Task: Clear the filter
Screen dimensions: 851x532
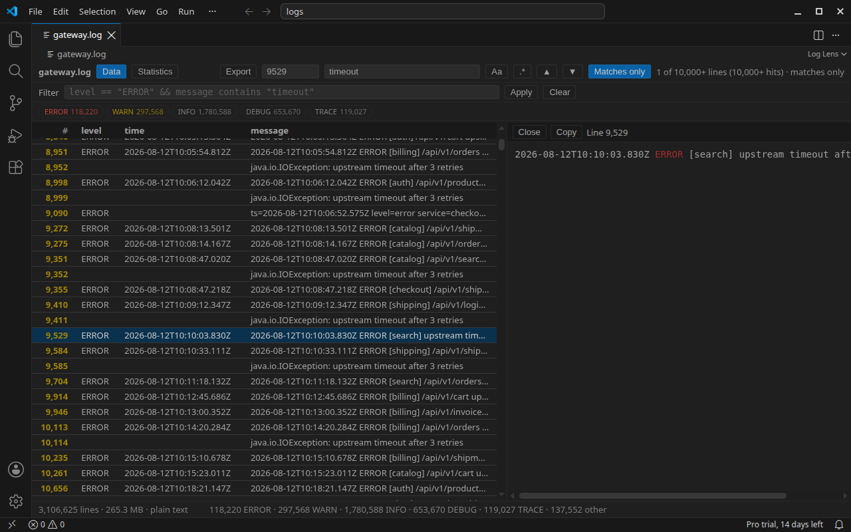Action: tap(560, 92)
